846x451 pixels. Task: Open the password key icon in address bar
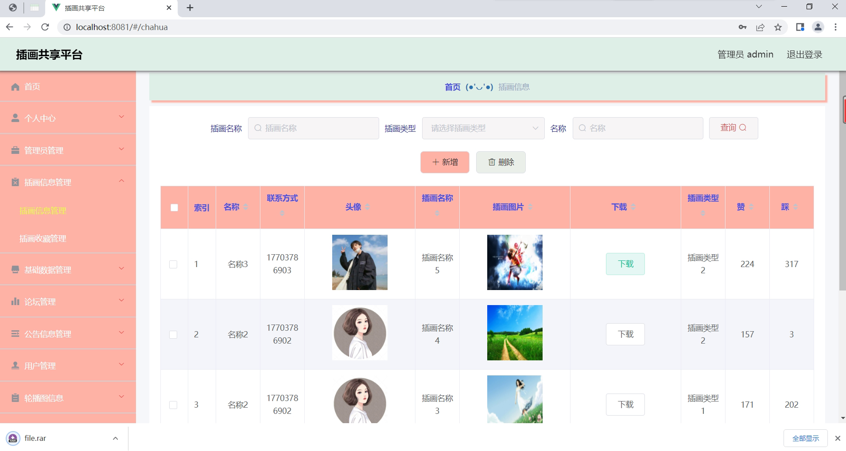pyautogui.click(x=742, y=27)
